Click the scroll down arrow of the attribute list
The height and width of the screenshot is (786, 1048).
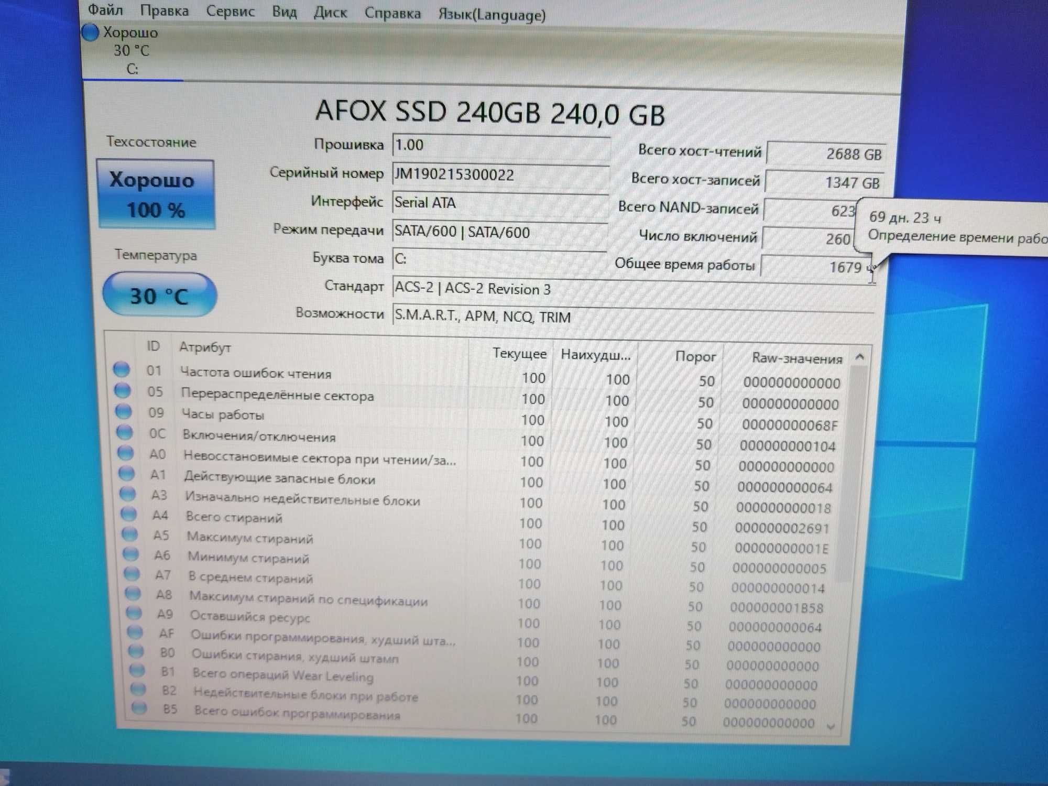(831, 726)
